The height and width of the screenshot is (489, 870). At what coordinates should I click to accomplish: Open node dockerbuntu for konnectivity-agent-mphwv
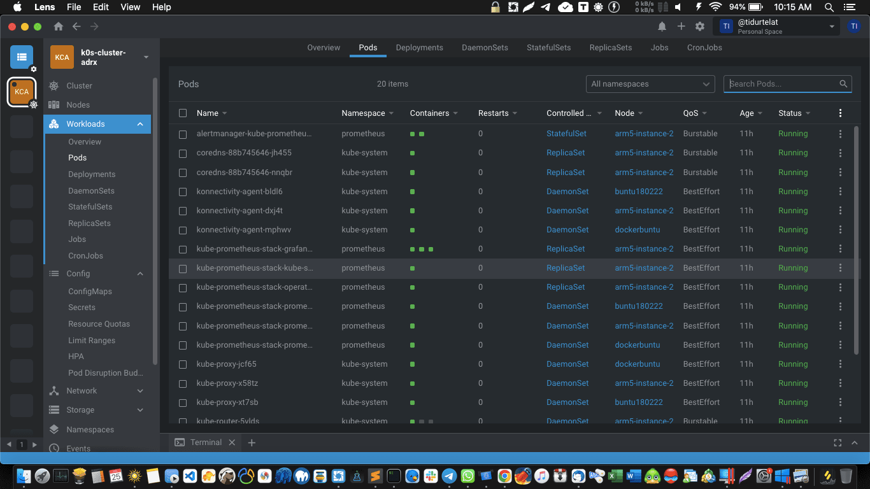[638, 230]
